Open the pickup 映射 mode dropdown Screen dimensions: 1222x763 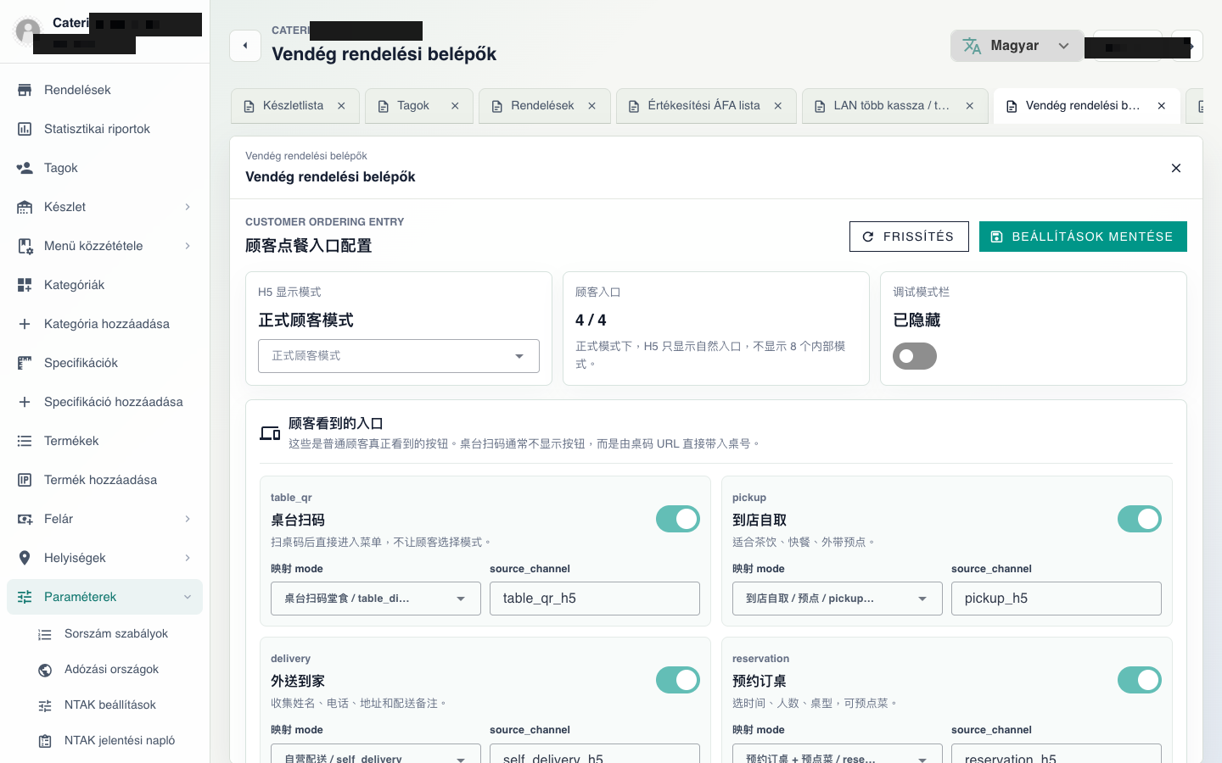[x=838, y=599]
